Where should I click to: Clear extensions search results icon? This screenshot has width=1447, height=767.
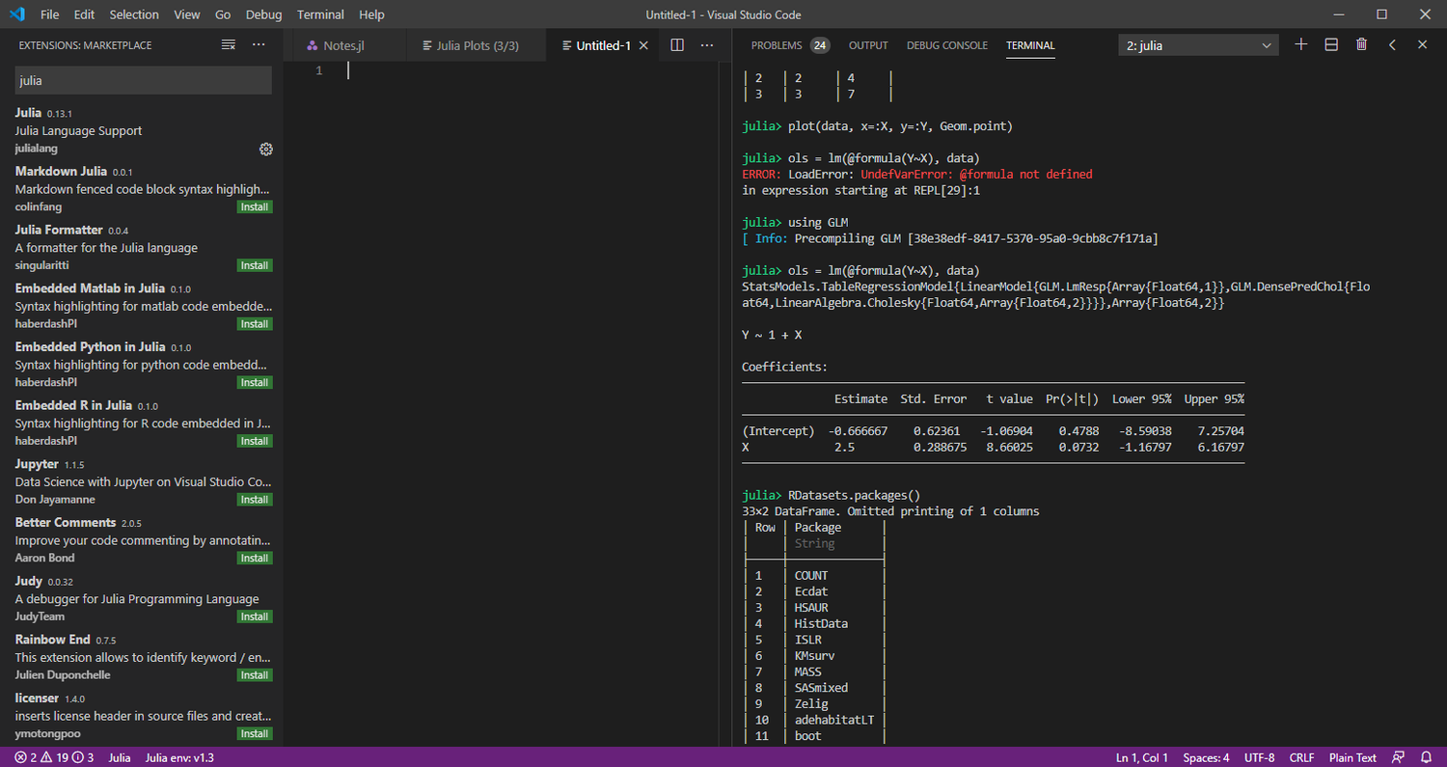coord(229,45)
